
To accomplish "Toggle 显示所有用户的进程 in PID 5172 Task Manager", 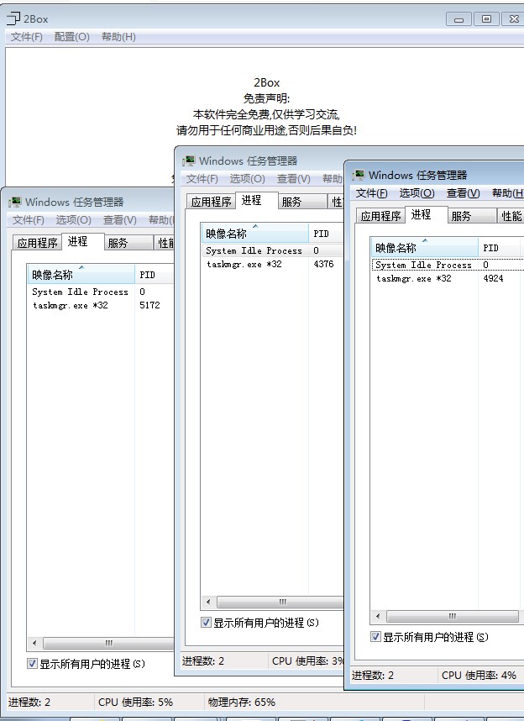I will (32, 664).
